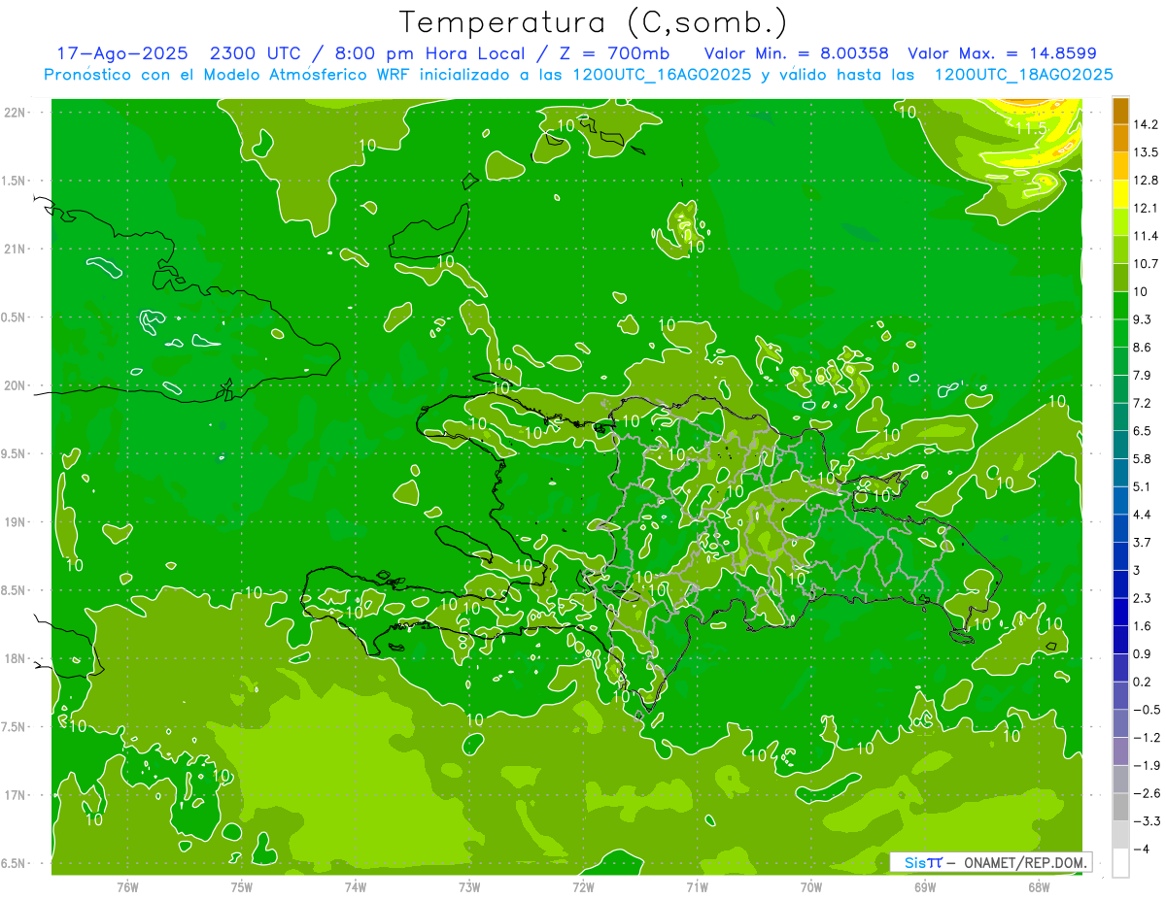The image size is (1166, 900).
Task: Click the "-2.6" colorbar value
Action: coord(1147,793)
